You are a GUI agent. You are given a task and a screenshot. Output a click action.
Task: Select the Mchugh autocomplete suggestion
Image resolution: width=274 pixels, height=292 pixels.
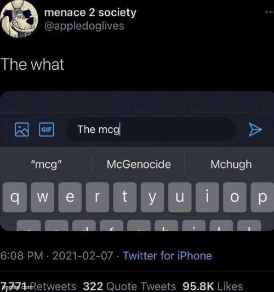tap(231, 164)
